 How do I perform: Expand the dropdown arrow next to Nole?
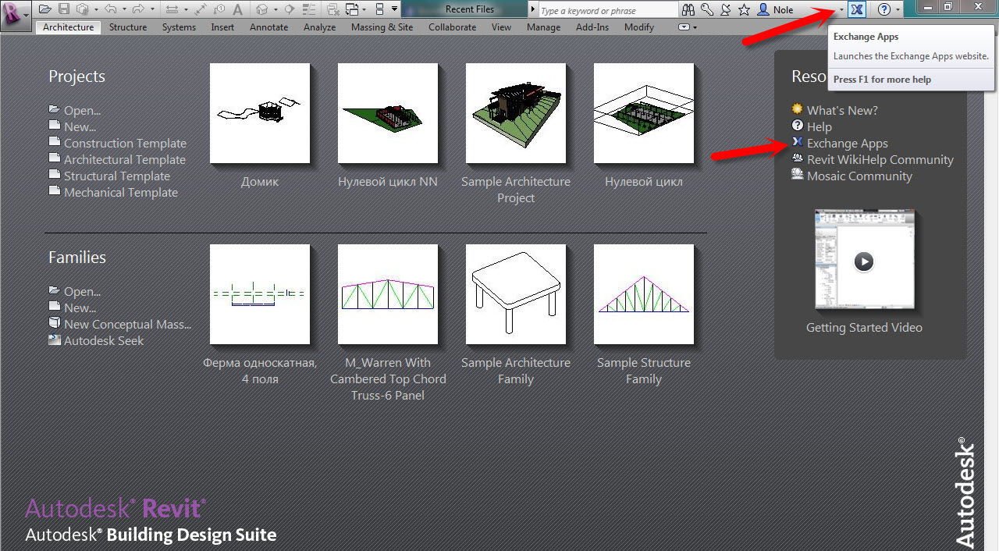[x=841, y=10]
